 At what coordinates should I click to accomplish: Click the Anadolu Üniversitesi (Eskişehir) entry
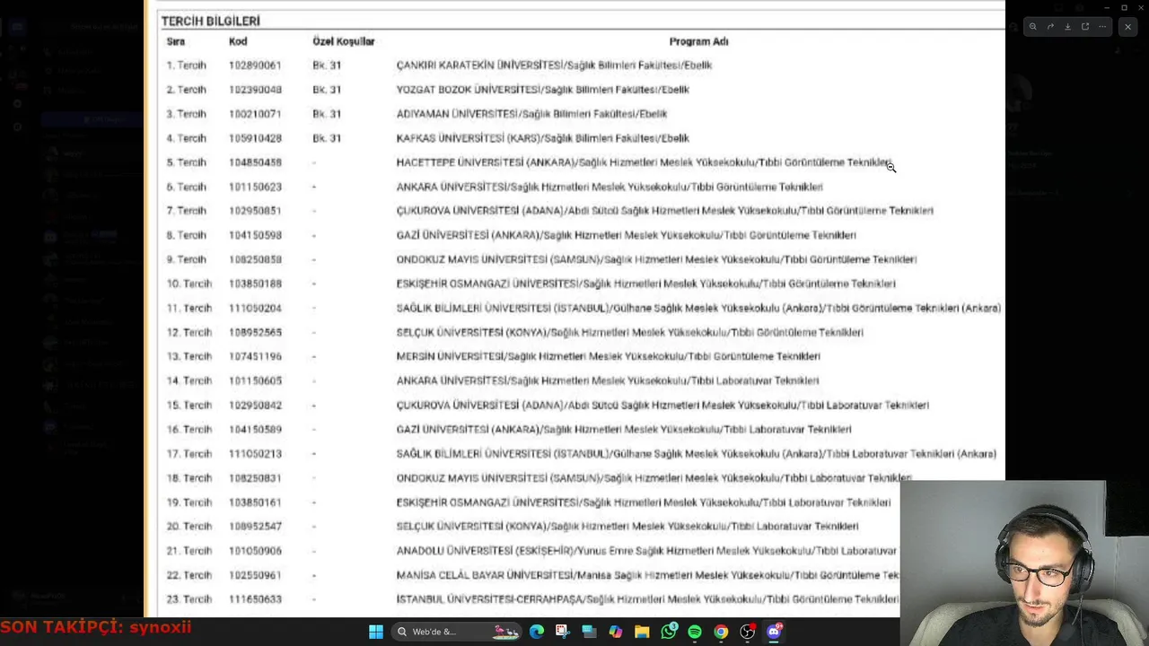pyautogui.click(x=646, y=551)
